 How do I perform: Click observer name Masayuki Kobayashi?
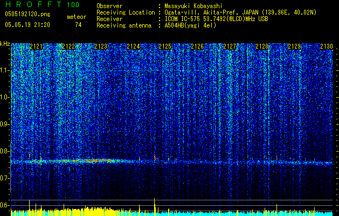pos(193,6)
